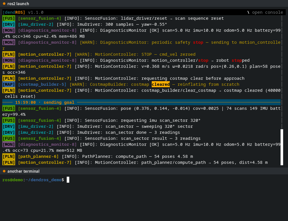
Task: Focus the shell prompt cursor in another terminal
Action: pos(68,180)
